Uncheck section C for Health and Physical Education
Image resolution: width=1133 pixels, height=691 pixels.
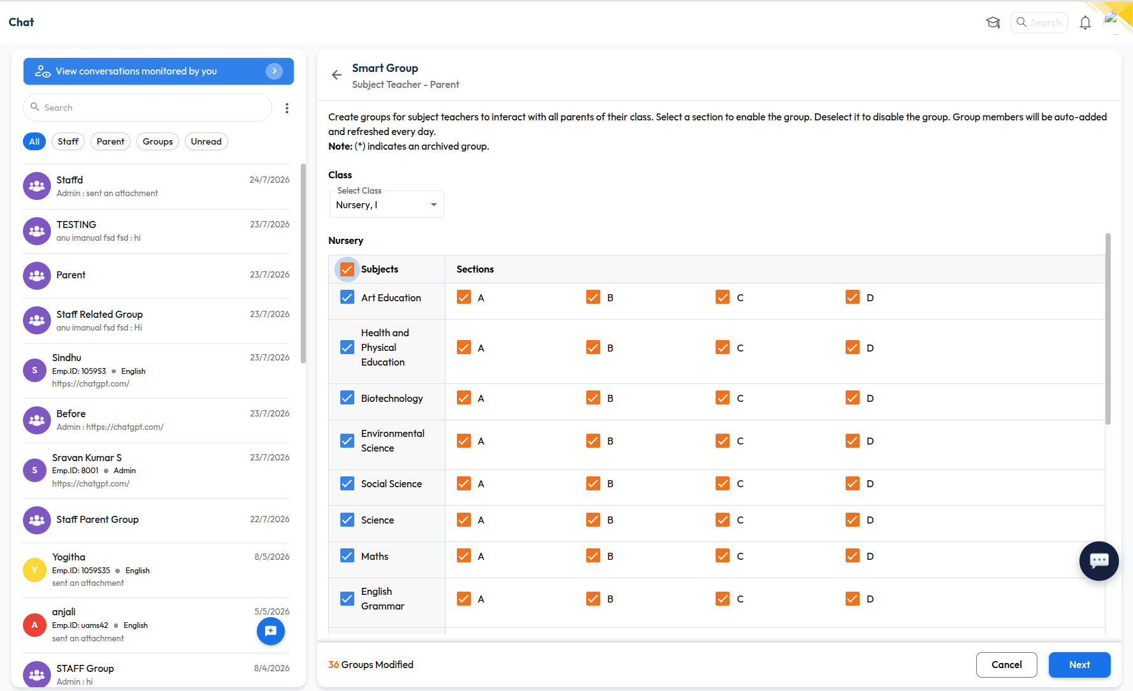723,347
